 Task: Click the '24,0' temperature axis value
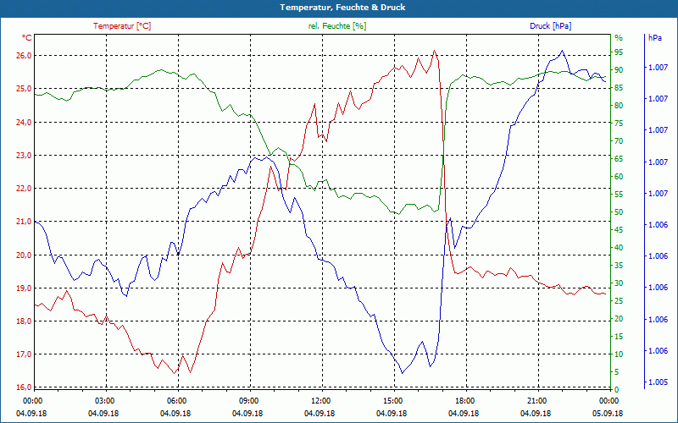[x=24, y=122]
